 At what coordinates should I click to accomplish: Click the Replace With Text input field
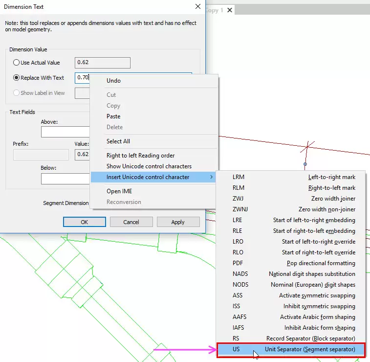pyautogui.click(x=82, y=78)
